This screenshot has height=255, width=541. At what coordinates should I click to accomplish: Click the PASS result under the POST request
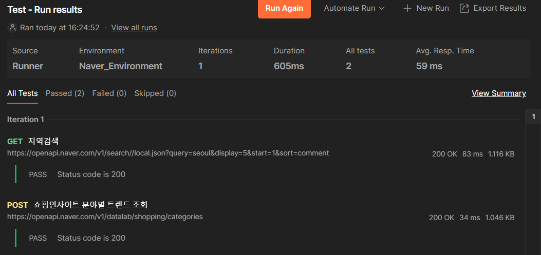coord(38,238)
